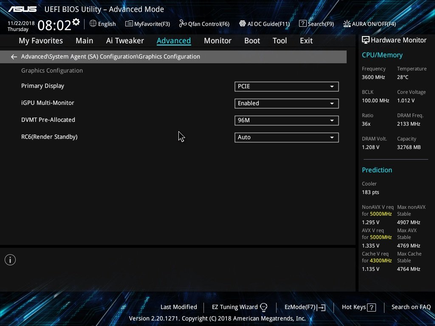
Task: Click the CPU/Memory heading
Action: coord(382,55)
